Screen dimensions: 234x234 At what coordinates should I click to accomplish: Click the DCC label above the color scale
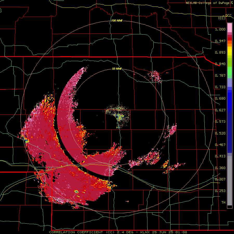(x=228, y=16)
